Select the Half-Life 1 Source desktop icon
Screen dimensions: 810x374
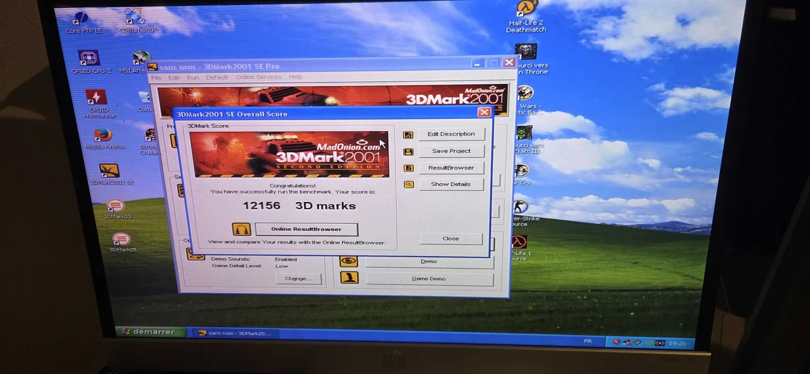(518, 242)
